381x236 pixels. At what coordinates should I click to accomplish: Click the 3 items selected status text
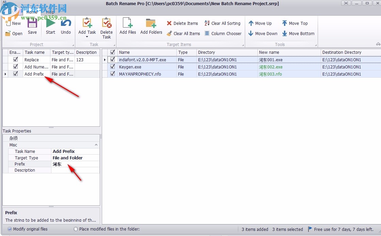pos(287,229)
